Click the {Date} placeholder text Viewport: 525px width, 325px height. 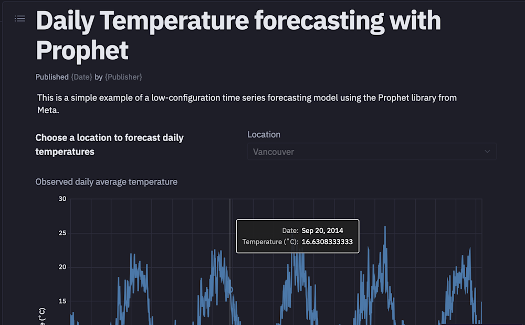pyautogui.click(x=81, y=77)
